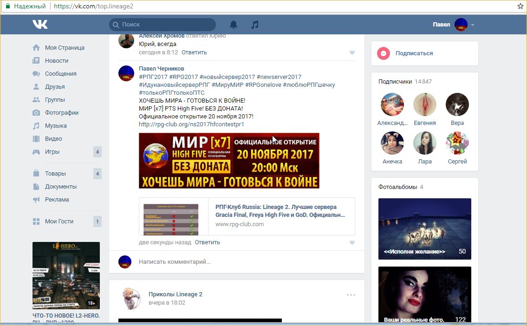Like Алексей Хромов's comment with the heart
The width and height of the screenshot is (527, 326).
tap(352, 52)
